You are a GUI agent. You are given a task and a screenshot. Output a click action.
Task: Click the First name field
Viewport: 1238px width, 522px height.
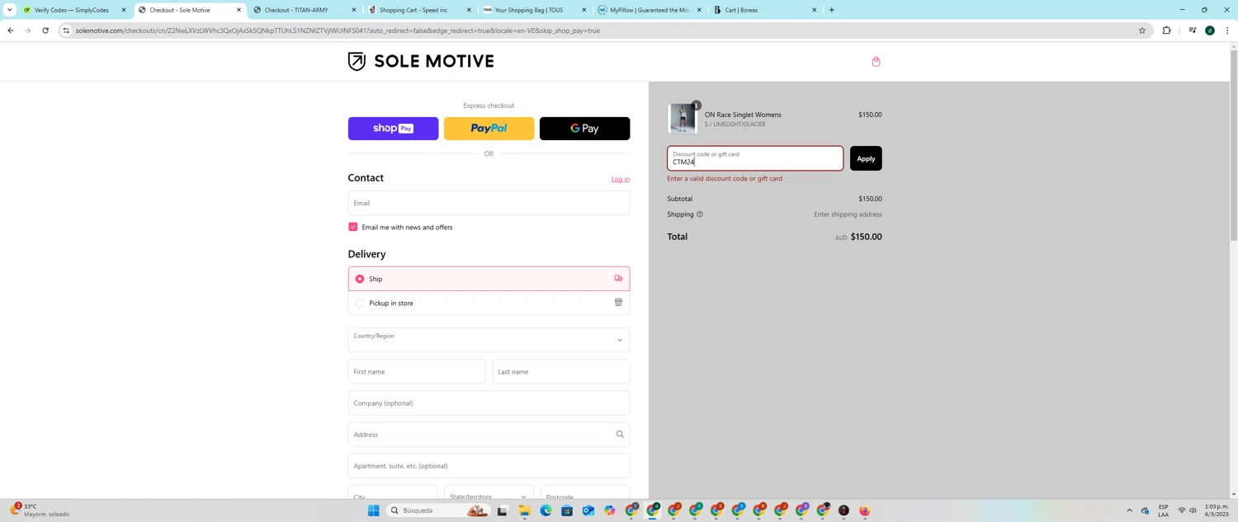click(417, 372)
